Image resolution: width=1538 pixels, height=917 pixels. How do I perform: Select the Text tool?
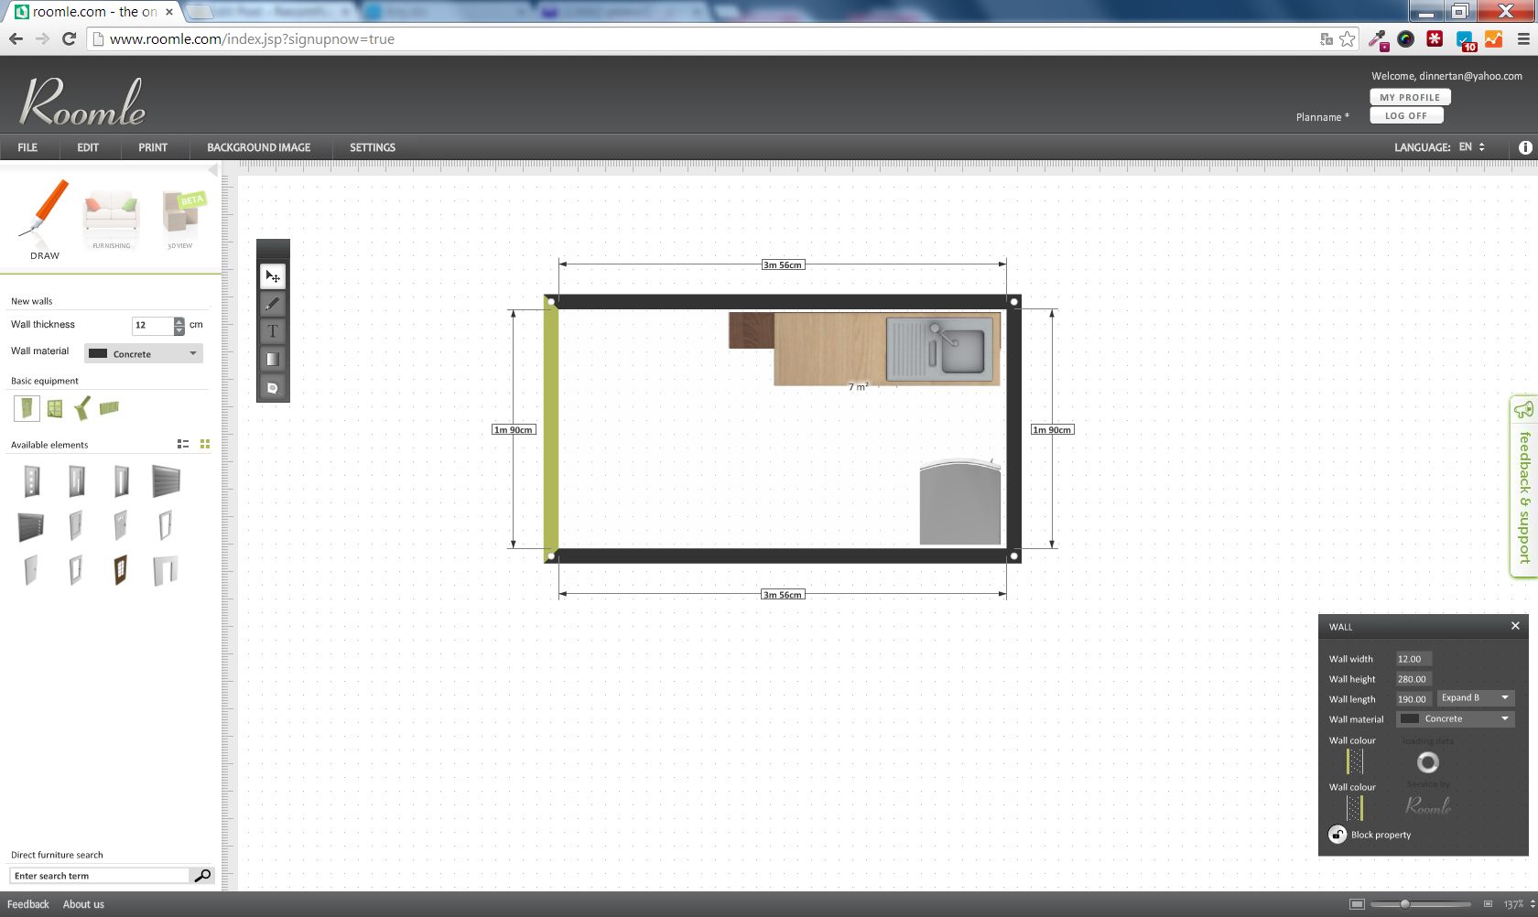(x=273, y=331)
